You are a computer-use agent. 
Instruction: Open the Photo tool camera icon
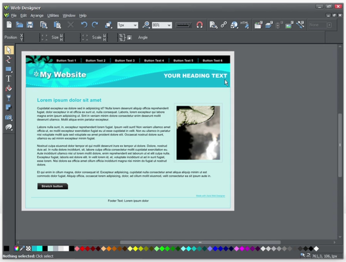[x=8, y=117]
